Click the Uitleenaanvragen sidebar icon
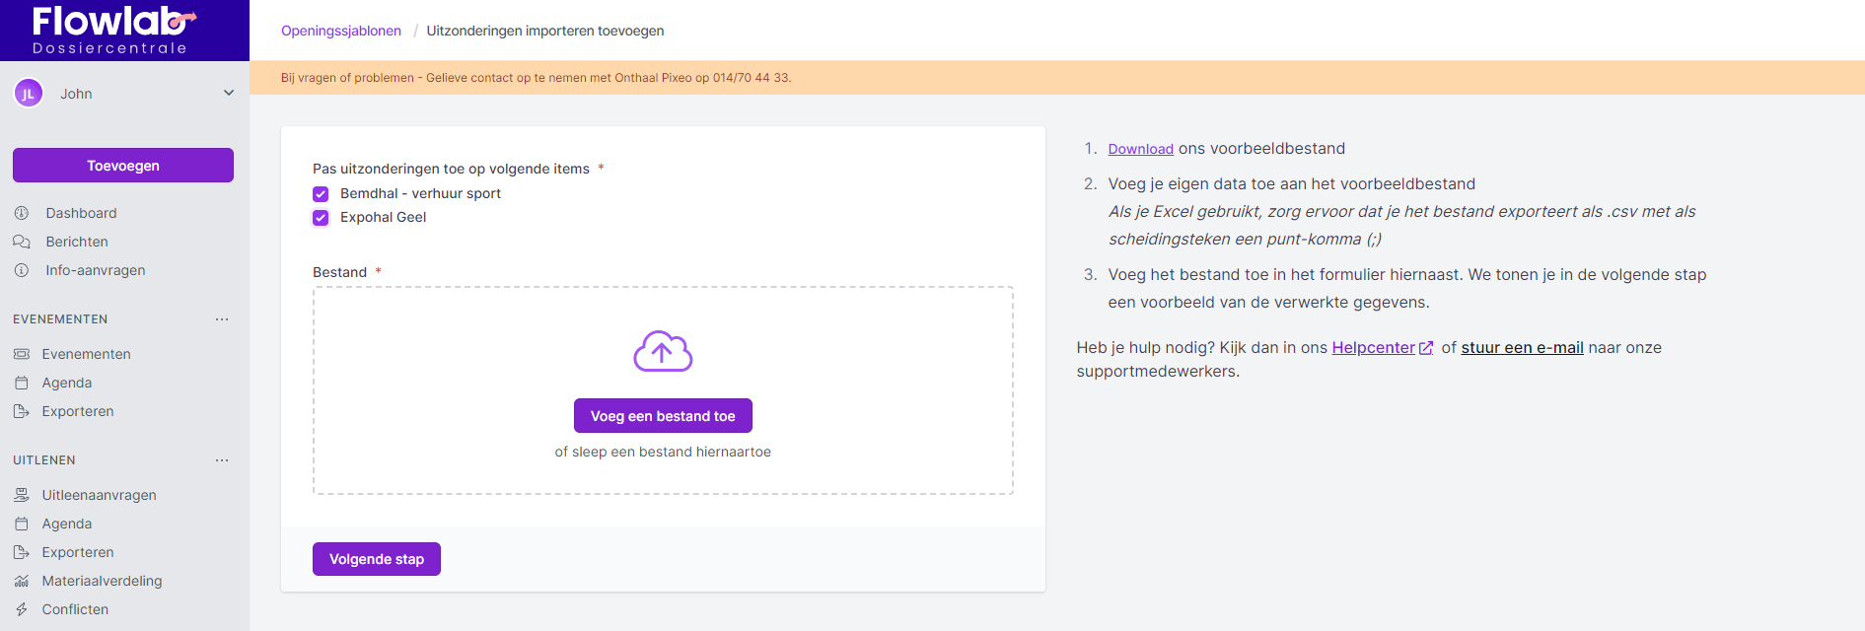1865x631 pixels. point(22,495)
